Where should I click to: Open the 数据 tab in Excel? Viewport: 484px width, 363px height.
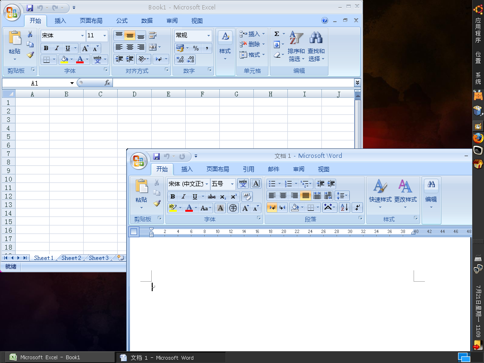click(147, 21)
